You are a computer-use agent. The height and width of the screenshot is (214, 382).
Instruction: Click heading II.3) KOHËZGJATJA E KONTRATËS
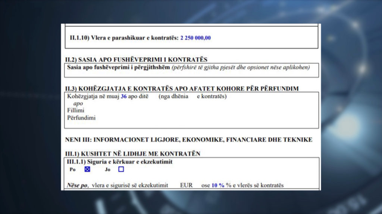coord(182,88)
